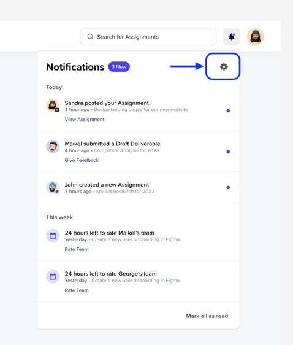Click the bell notifications icon
The height and width of the screenshot is (345, 293).
pyautogui.click(x=232, y=36)
